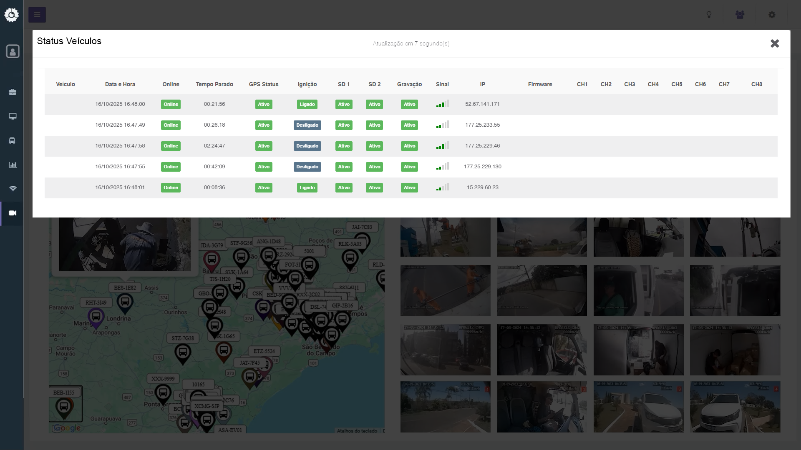This screenshot has height=450, width=801.
Task: Close the Status Veículos dialog
Action: 775,43
